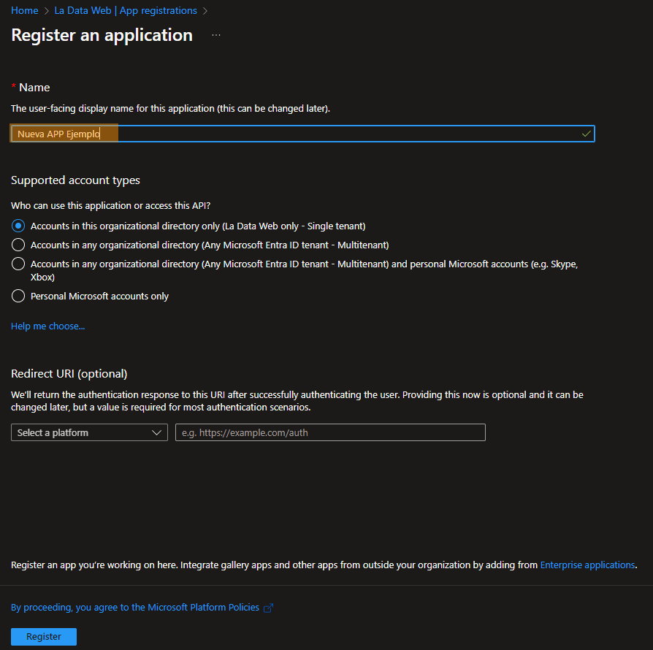Focus the application Name input field
The height and width of the screenshot is (650, 653).
[303, 134]
